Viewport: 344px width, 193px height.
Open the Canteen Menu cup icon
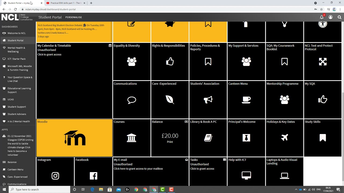click(x=246, y=100)
